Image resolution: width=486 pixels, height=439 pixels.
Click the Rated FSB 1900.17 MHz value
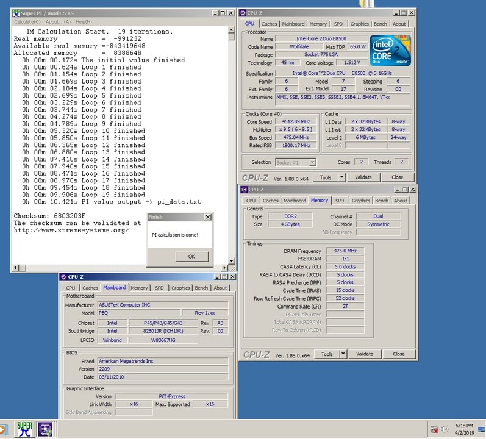(x=296, y=145)
